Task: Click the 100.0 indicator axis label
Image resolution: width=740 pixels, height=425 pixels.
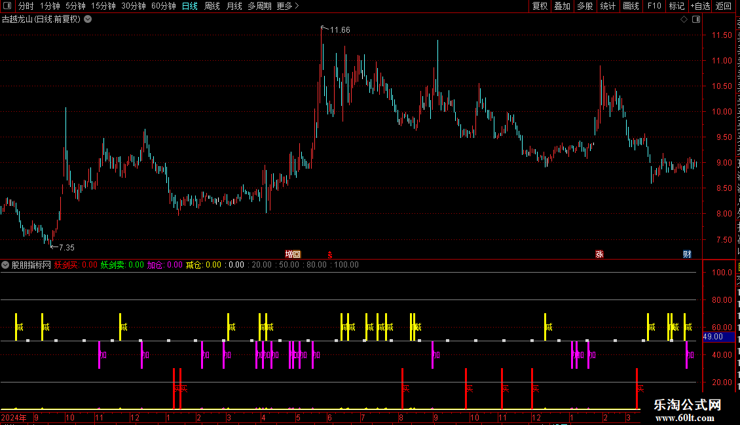Action: coord(722,273)
